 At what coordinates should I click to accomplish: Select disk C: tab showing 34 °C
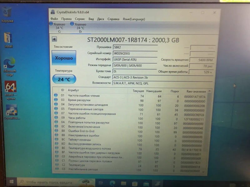[x=57, y=28]
